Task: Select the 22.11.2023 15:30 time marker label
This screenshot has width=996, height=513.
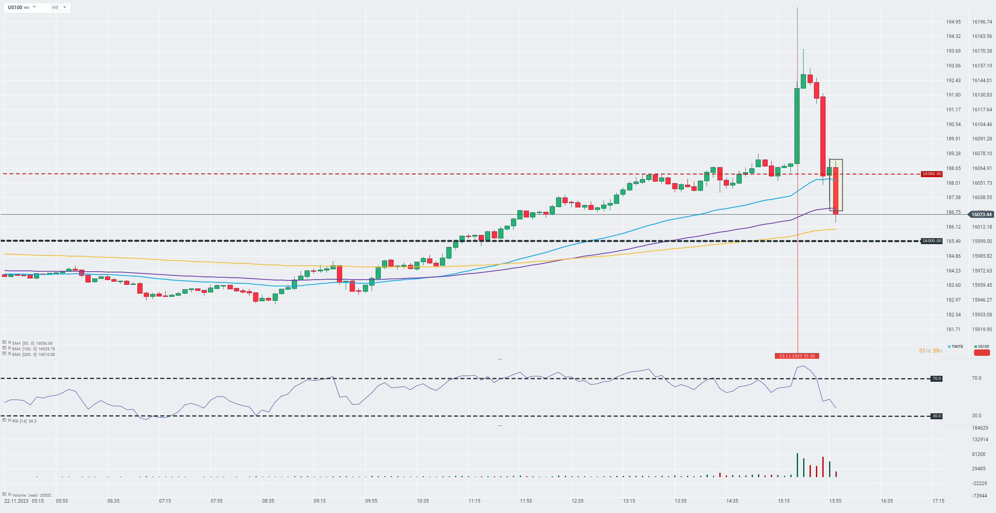Action: pyautogui.click(x=797, y=356)
